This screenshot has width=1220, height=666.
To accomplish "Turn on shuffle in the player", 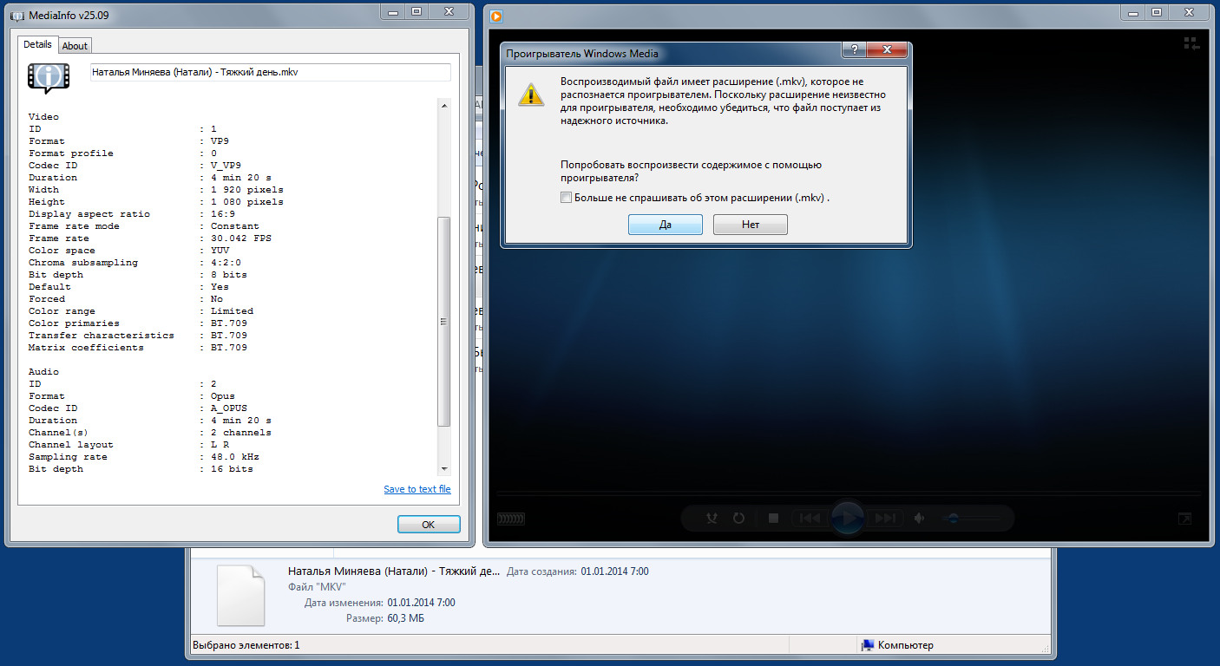I will click(x=712, y=519).
